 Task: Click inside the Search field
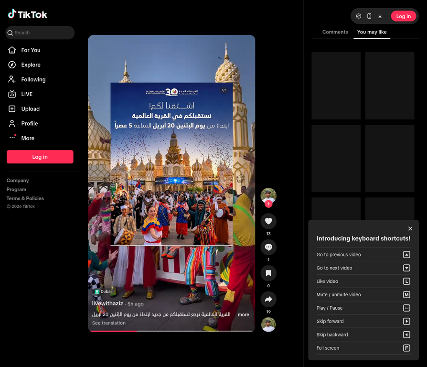(40, 32)
